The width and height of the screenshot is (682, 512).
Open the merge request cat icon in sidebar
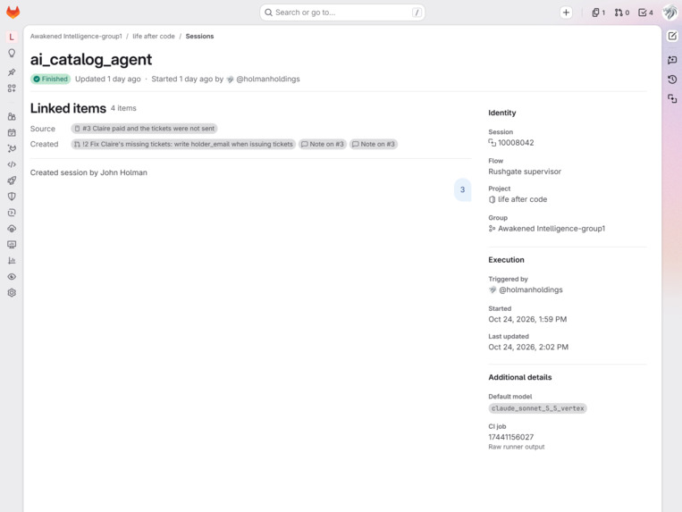(x=12, y=148)
